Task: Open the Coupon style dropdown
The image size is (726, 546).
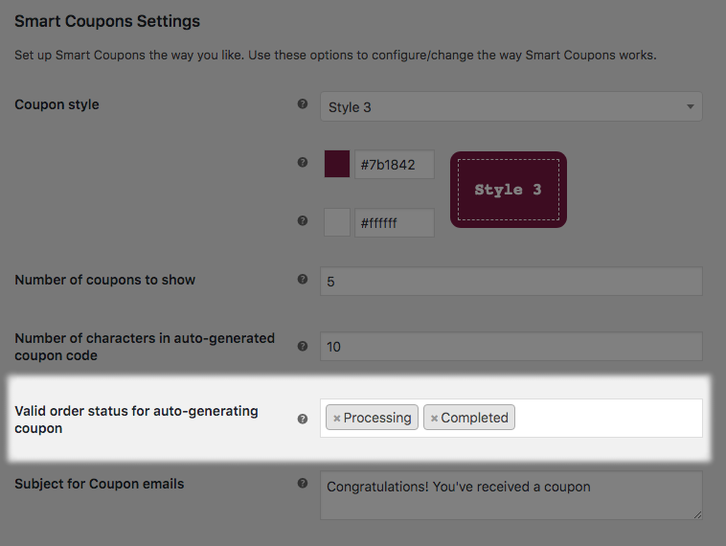Action: pos(510,106)
